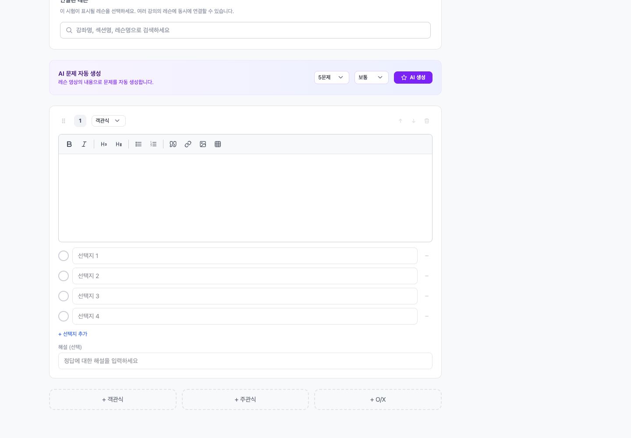Apply italic formatting in editor
Image resolution: width=631 pixels, height=438 pixels.
pos(84,144)
